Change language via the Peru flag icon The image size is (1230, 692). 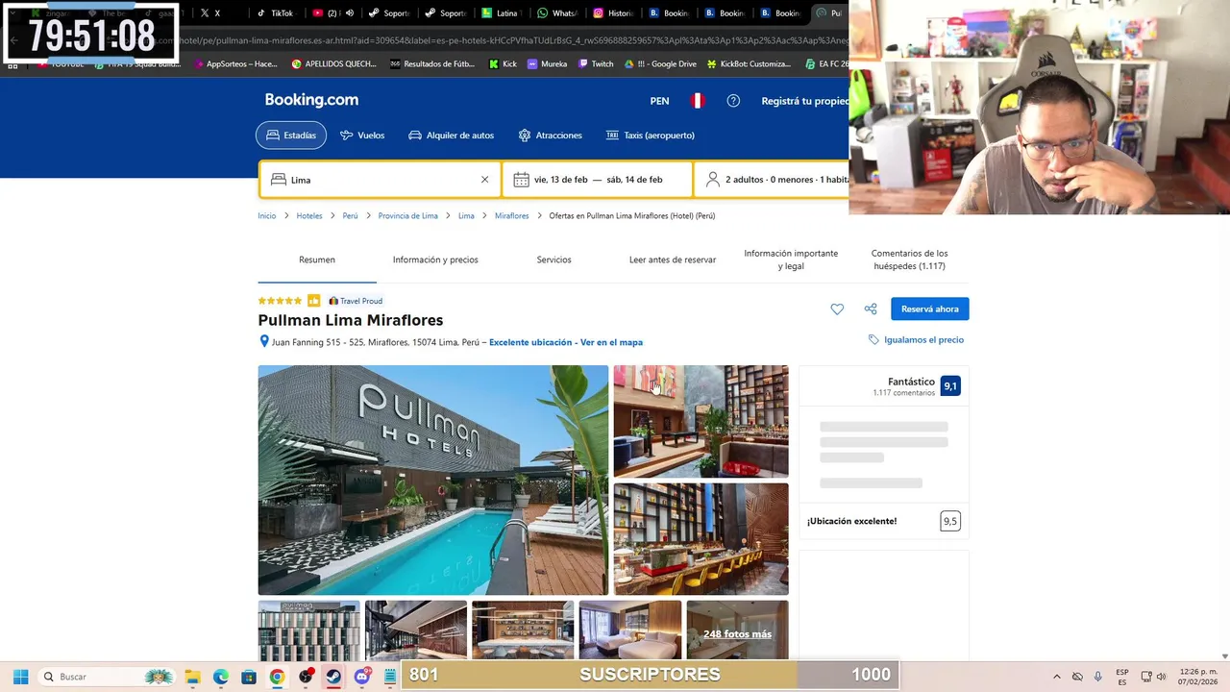698,101
